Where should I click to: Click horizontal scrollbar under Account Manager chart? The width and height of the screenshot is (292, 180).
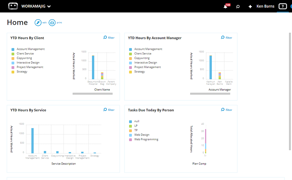[x=210, y=94]
